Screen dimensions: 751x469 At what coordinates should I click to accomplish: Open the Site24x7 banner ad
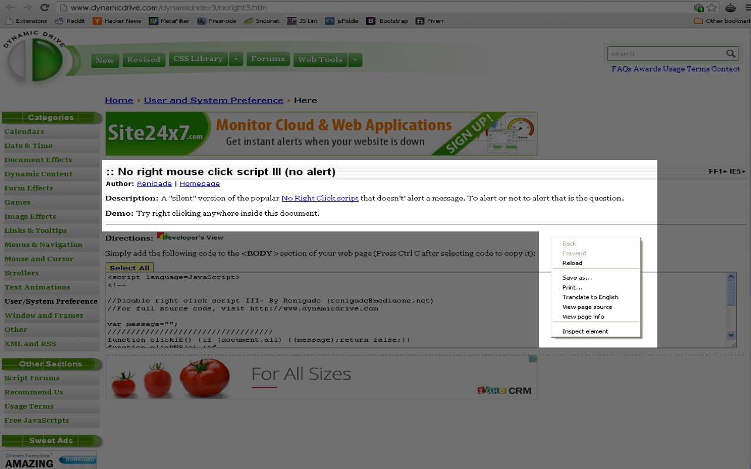click(x=322, y=134)
